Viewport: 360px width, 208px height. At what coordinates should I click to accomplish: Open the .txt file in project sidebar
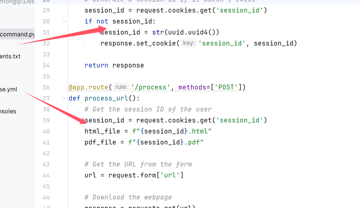click(x=10, y=57)
